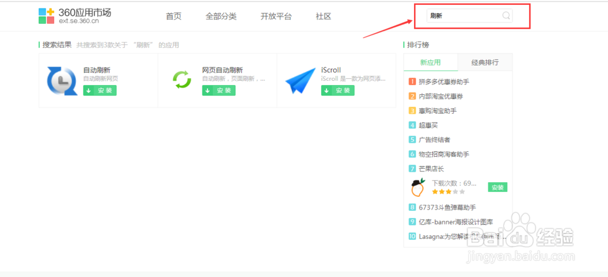Screen dimensions: 608x277
Task: Click the 排行榜 heading
Action: click(x=418, y=44)
